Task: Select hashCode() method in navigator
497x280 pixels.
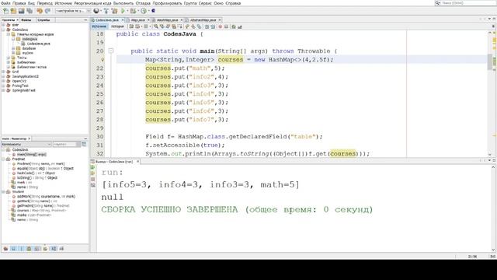Action: pos(36,173)
